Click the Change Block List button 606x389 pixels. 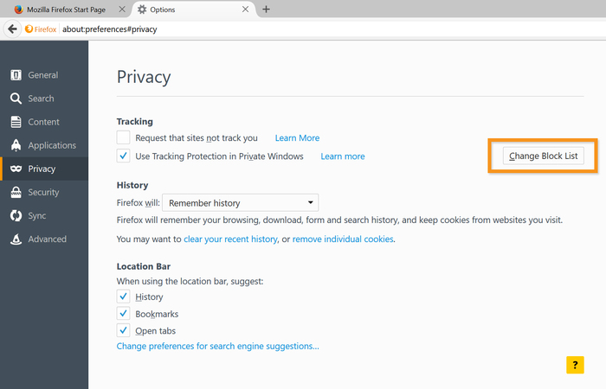544,156
